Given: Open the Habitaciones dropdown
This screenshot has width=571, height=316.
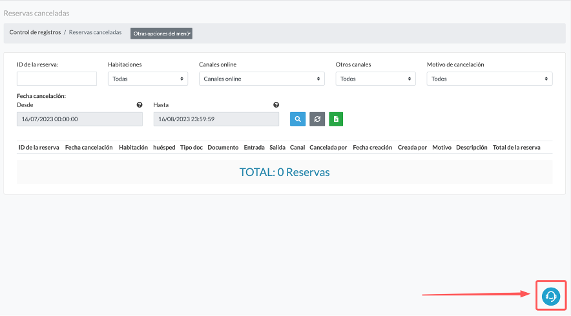Looking at the screenshot, I should pyautogui.click(x=148, y=79).
